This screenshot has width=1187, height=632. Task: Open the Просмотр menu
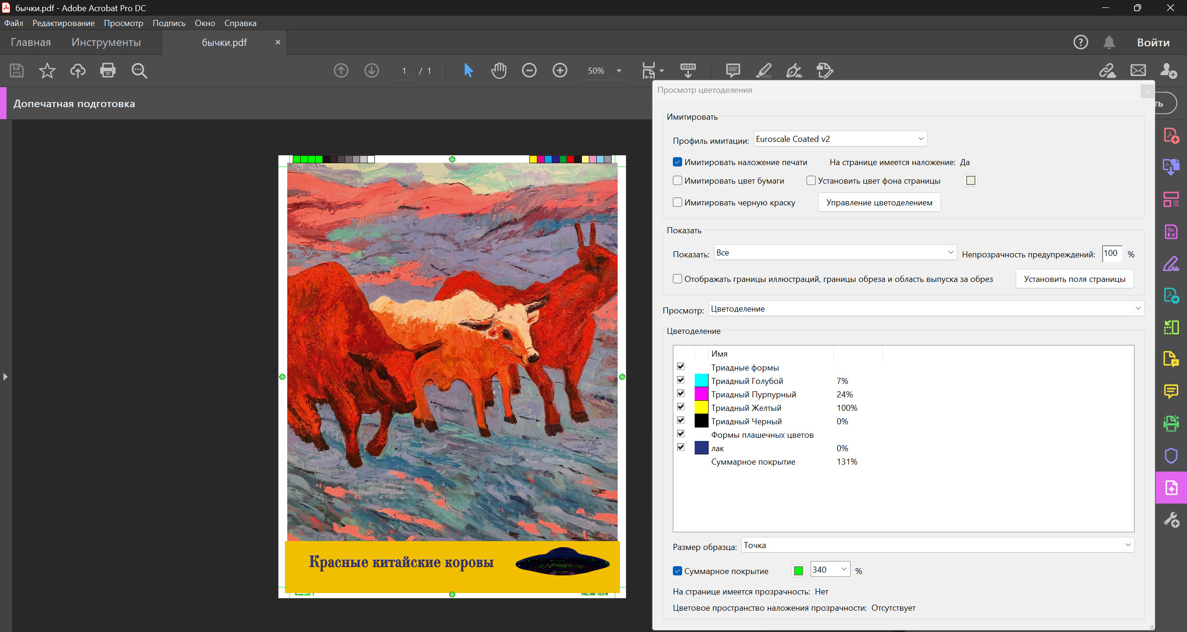click(x=123, y=23)
